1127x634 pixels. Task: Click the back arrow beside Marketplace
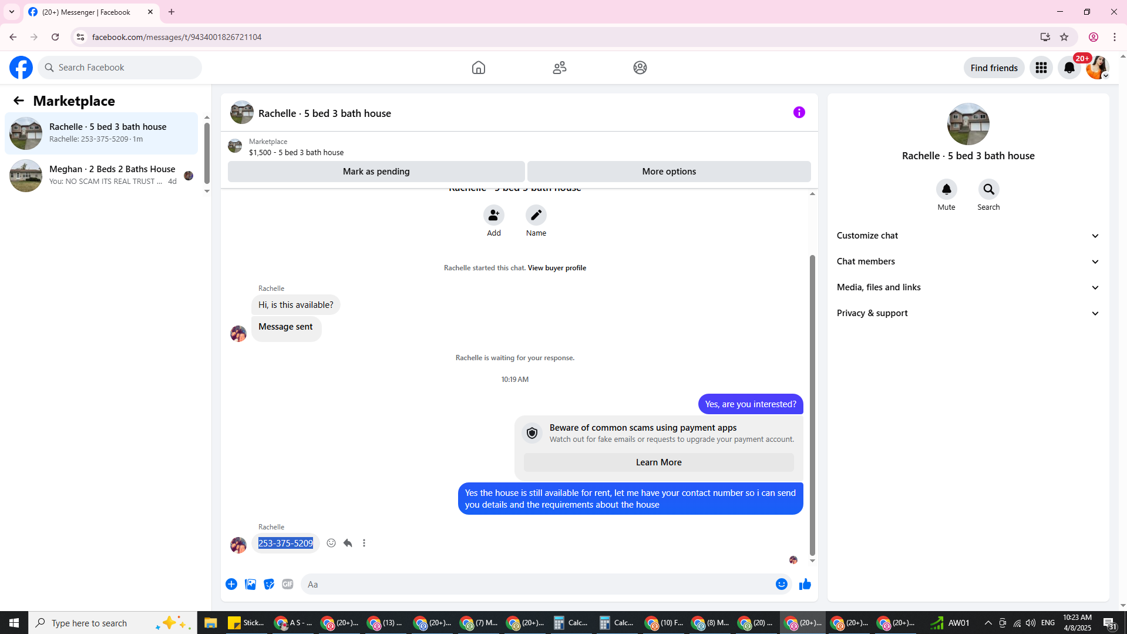tap(19, 100)
